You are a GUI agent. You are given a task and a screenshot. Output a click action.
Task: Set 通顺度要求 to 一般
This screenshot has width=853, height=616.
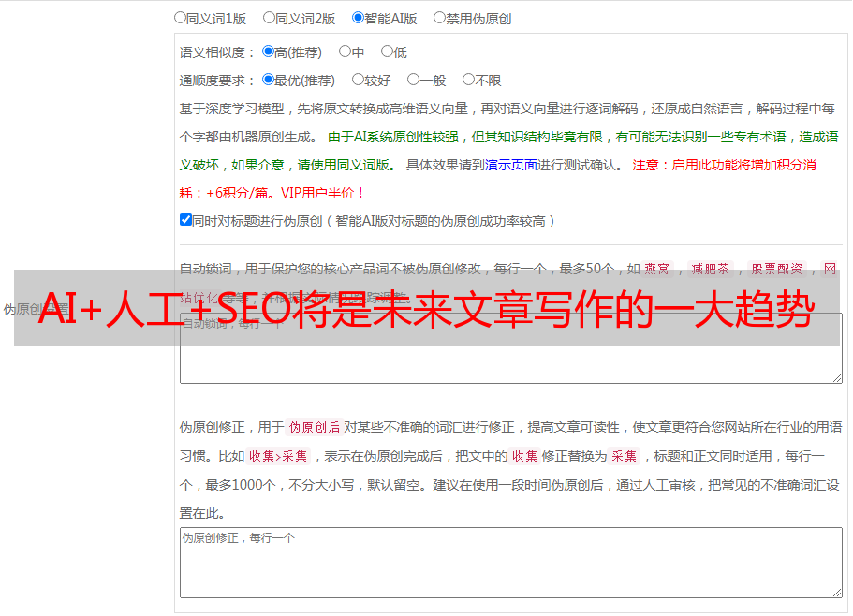[x=414, y=80]
